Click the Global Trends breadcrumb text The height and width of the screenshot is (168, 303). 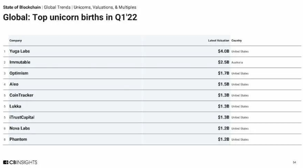(x=57, y=7)
